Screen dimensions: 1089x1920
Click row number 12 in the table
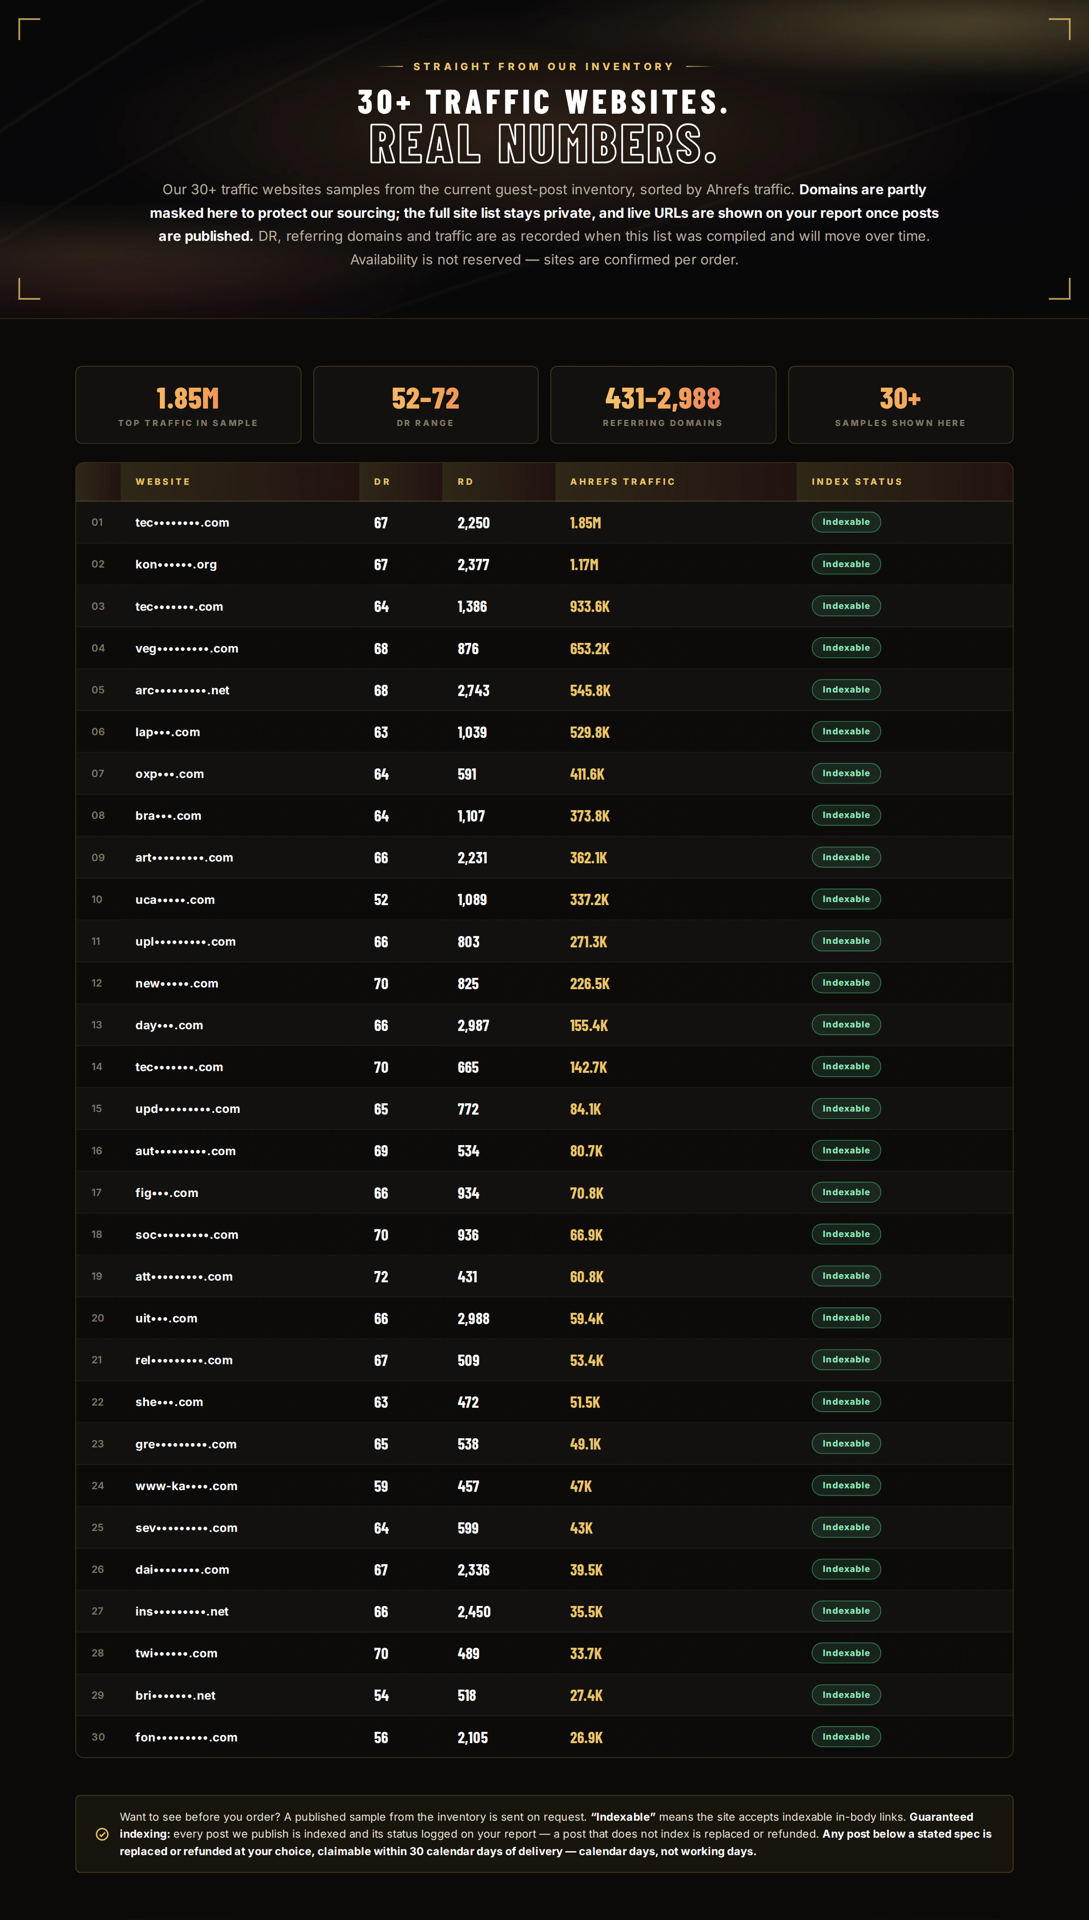96,983
